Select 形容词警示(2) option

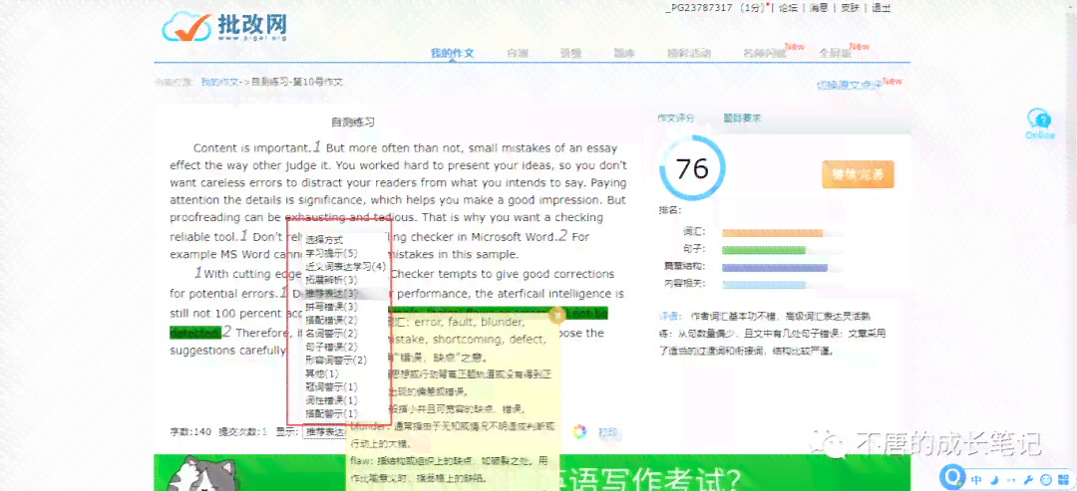337,360
